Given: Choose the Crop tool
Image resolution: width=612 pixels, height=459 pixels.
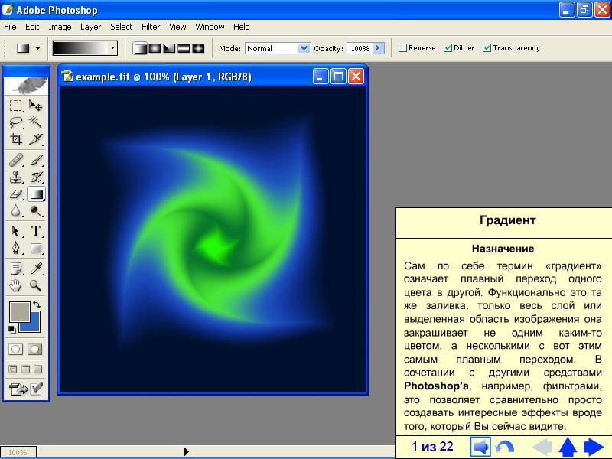Looking at the screenshot, I should point(16,139).
